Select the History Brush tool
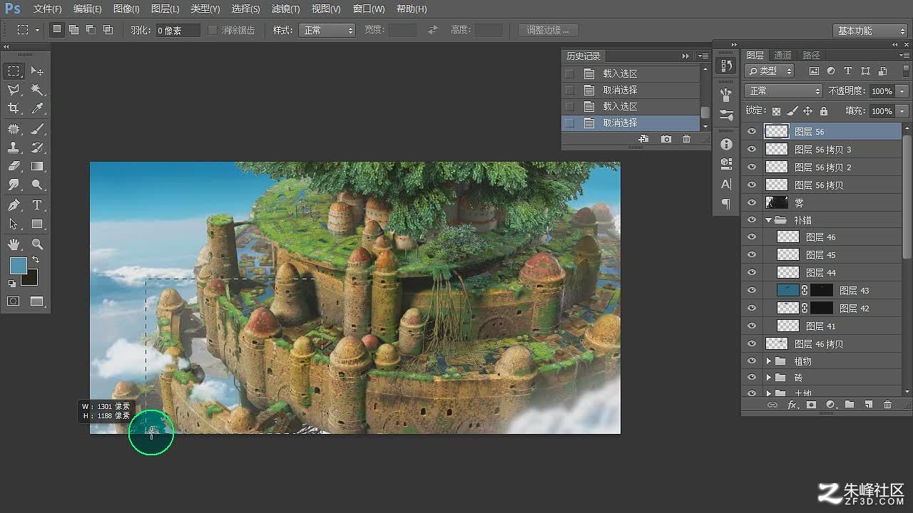The height and width of the screenshot is (513, 913). coord(37,147)
